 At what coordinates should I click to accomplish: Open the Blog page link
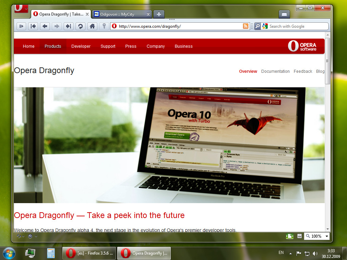click(x=320, y=71)
